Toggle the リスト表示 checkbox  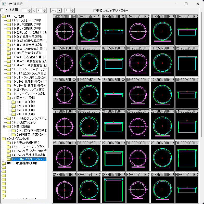tap(2, 10)
